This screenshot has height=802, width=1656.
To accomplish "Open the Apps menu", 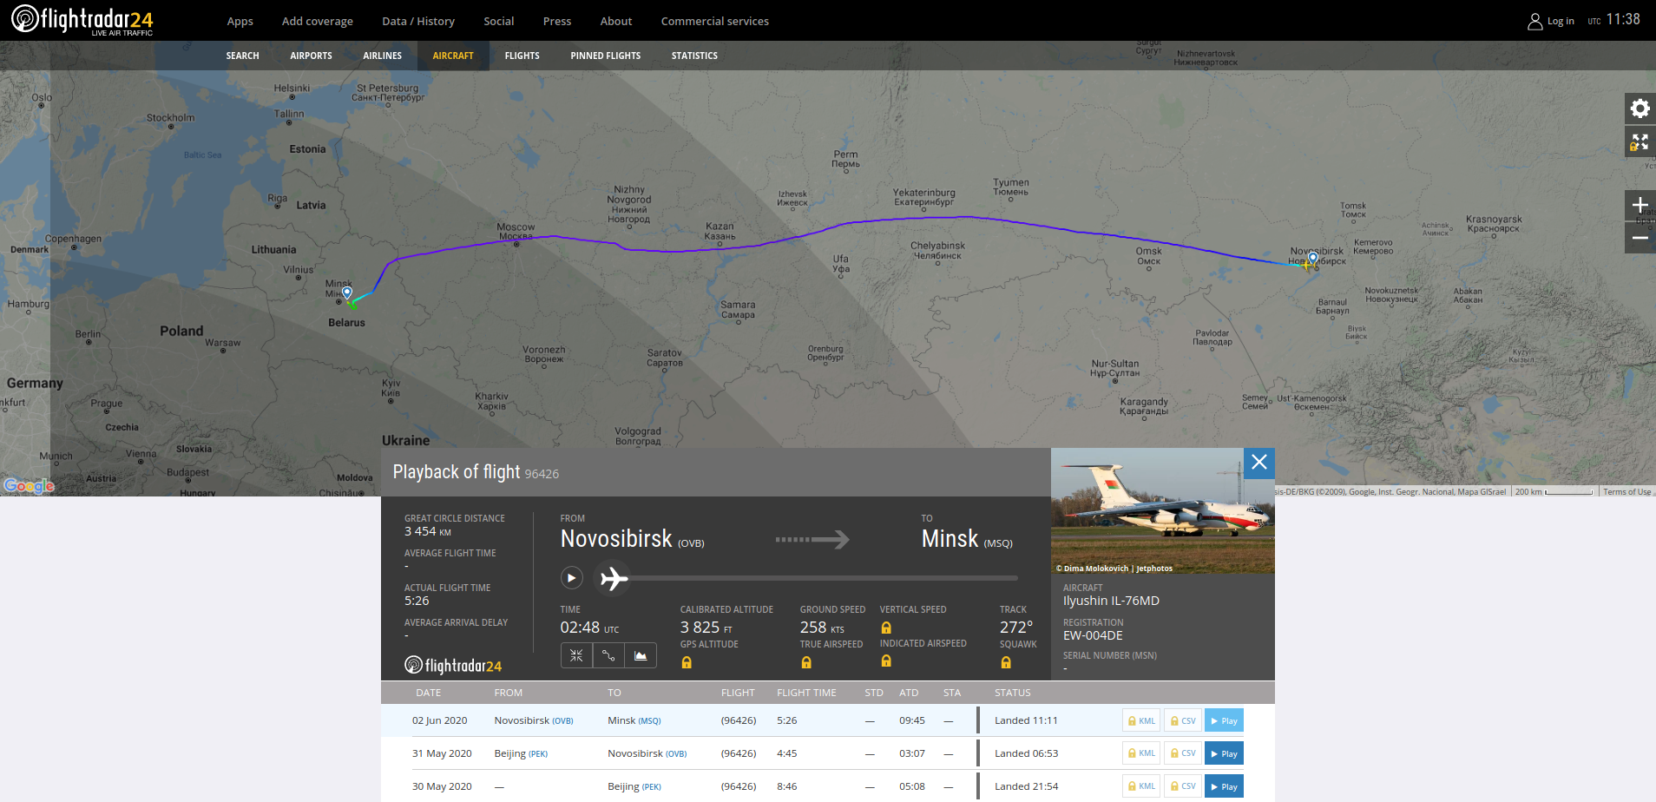I will click(x=240, y=21).
